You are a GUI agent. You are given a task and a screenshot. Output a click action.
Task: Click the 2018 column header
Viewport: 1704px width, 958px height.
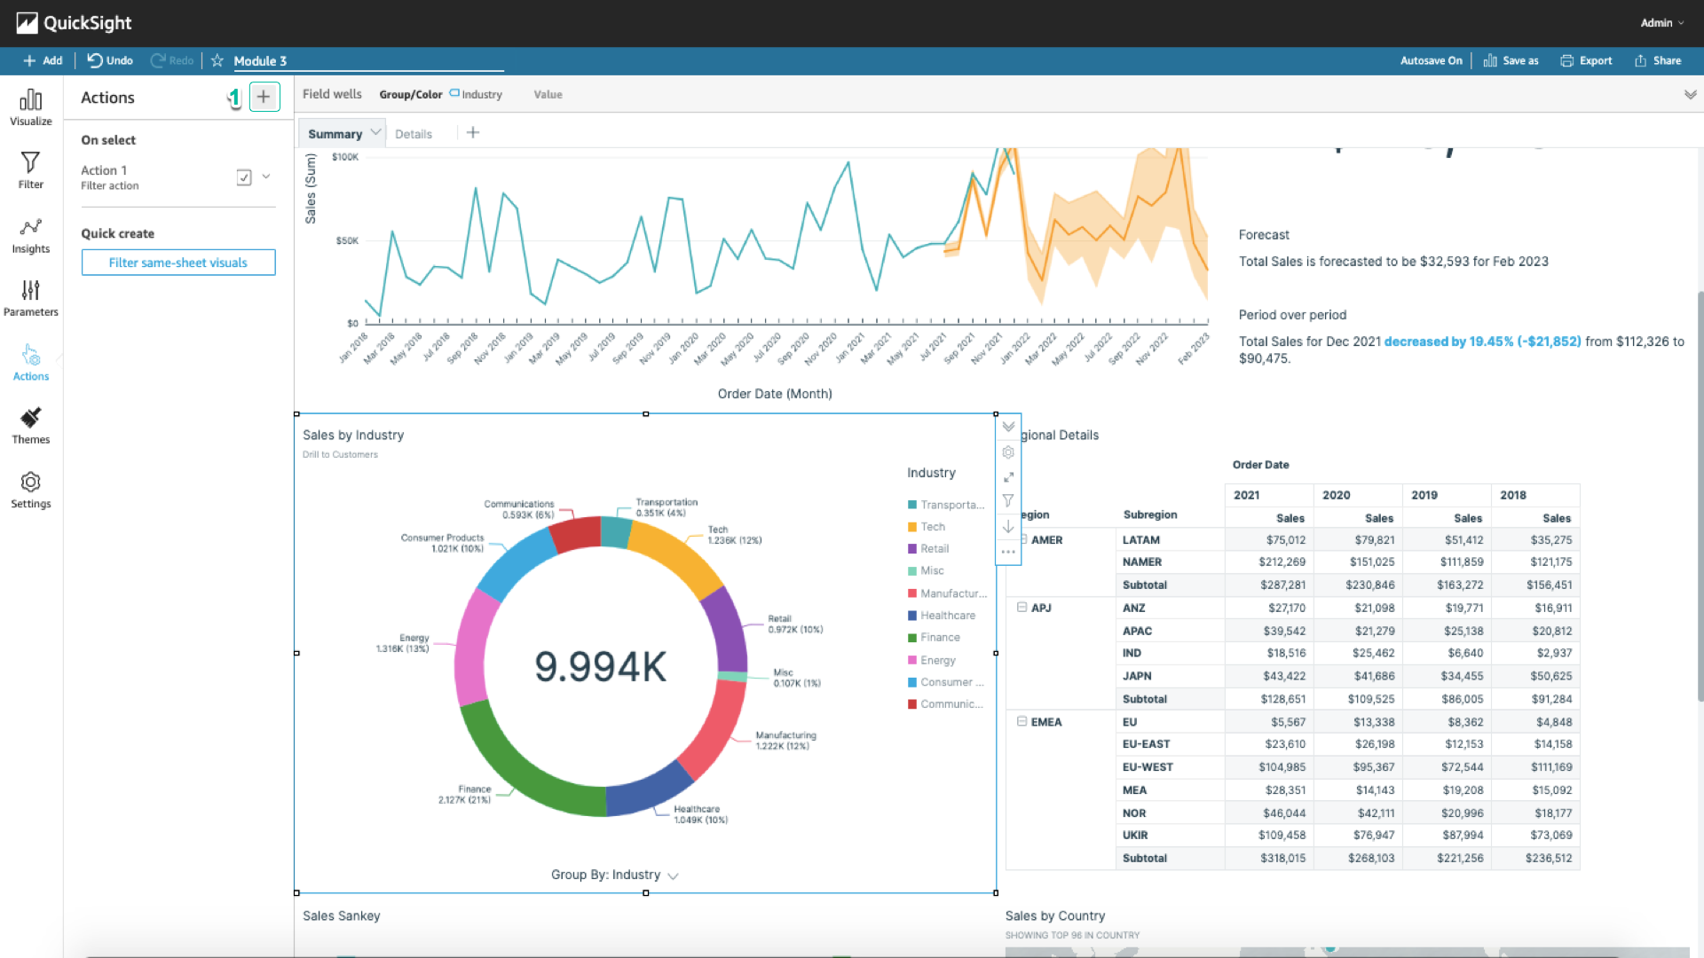[x=1535, y=495]
